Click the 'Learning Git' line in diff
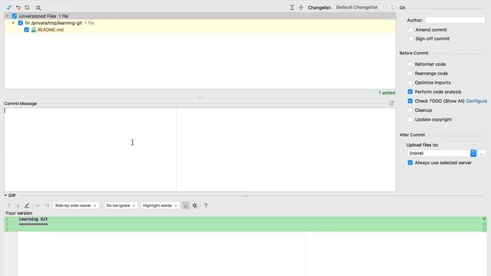This screenshot has height=276, width=491. click(x=34, y=219)
